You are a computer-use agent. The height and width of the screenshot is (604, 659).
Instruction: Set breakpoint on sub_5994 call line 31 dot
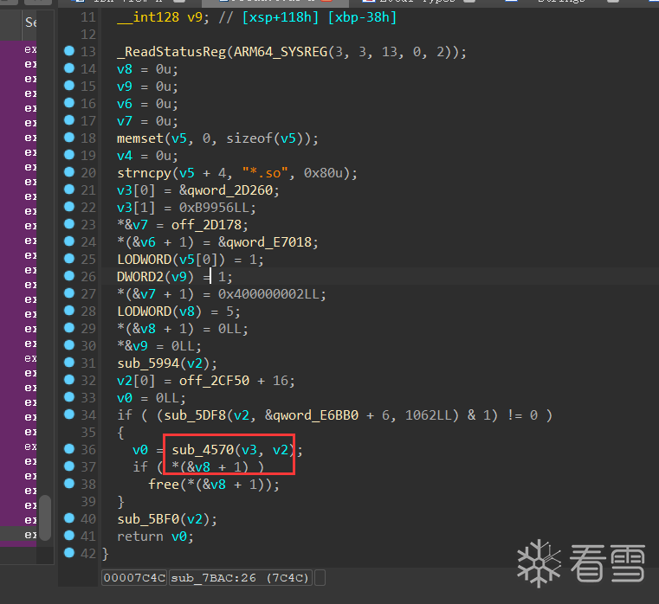[x=69, y=363]
